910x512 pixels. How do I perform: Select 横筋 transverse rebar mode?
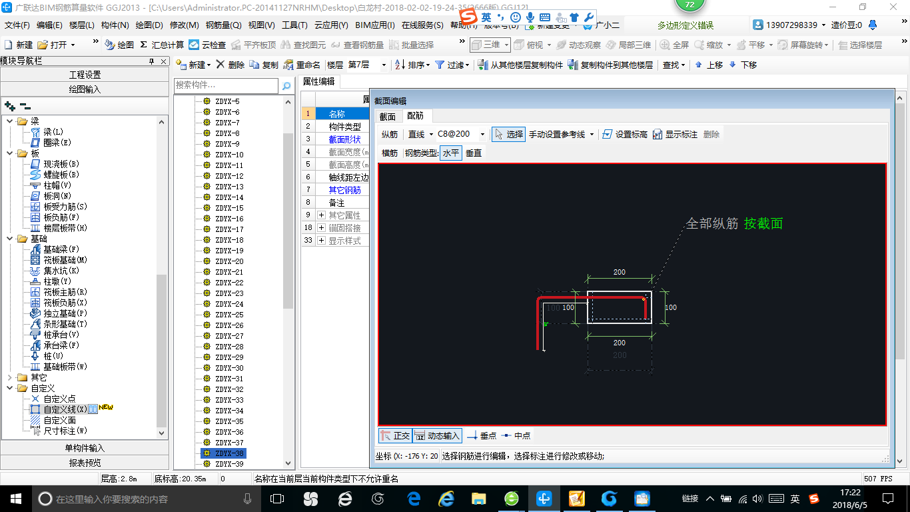tap(390, 153)
